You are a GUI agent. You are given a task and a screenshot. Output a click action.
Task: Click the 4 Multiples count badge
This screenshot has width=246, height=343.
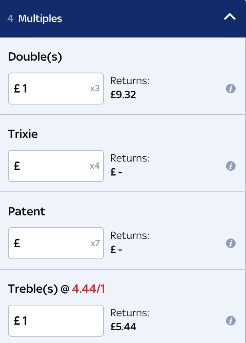pos(10,19)
